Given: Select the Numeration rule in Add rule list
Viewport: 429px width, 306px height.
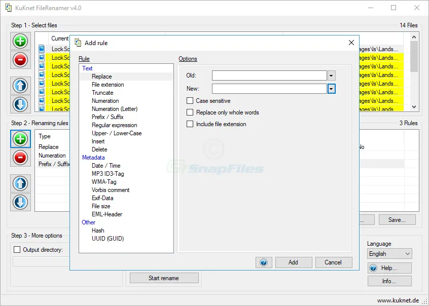Looking at the screenshot, I should [105, 101].
